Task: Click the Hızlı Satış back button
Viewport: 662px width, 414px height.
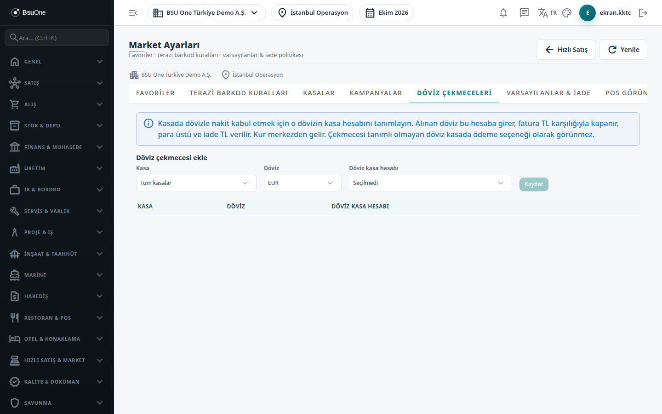Action: tap(565, 50)
